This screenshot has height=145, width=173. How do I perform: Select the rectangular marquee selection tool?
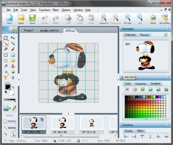click(6, 38)
